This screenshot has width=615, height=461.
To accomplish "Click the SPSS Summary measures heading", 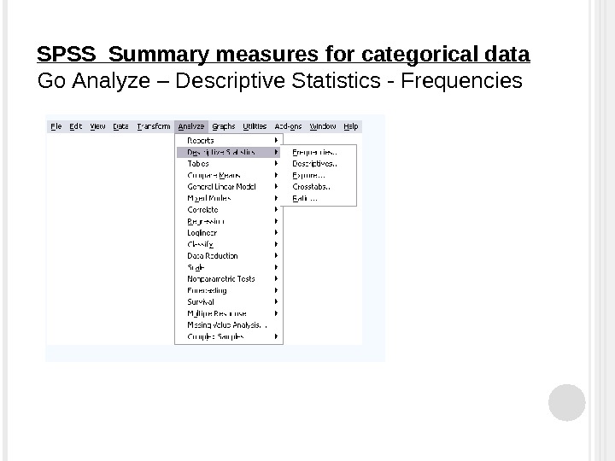I will point(284,56).
